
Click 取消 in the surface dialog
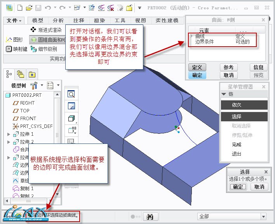pos(228,75)
